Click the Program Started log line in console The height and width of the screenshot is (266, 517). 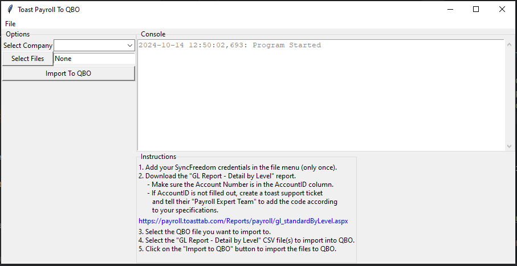230,46
